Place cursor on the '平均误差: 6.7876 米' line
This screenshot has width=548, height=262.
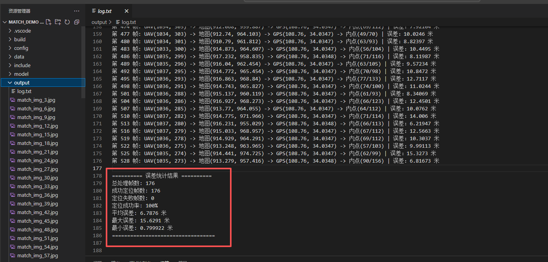[139, 213]
